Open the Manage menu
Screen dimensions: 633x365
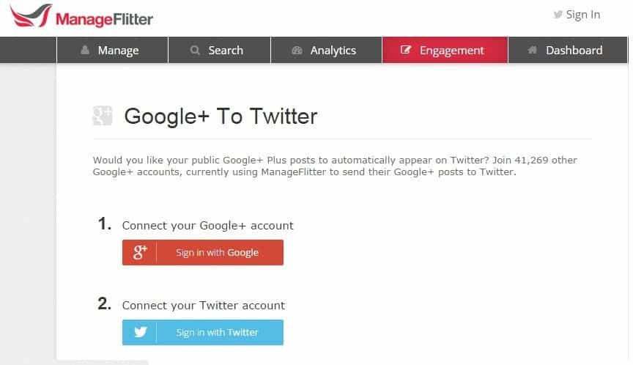[x=112, y=50]
